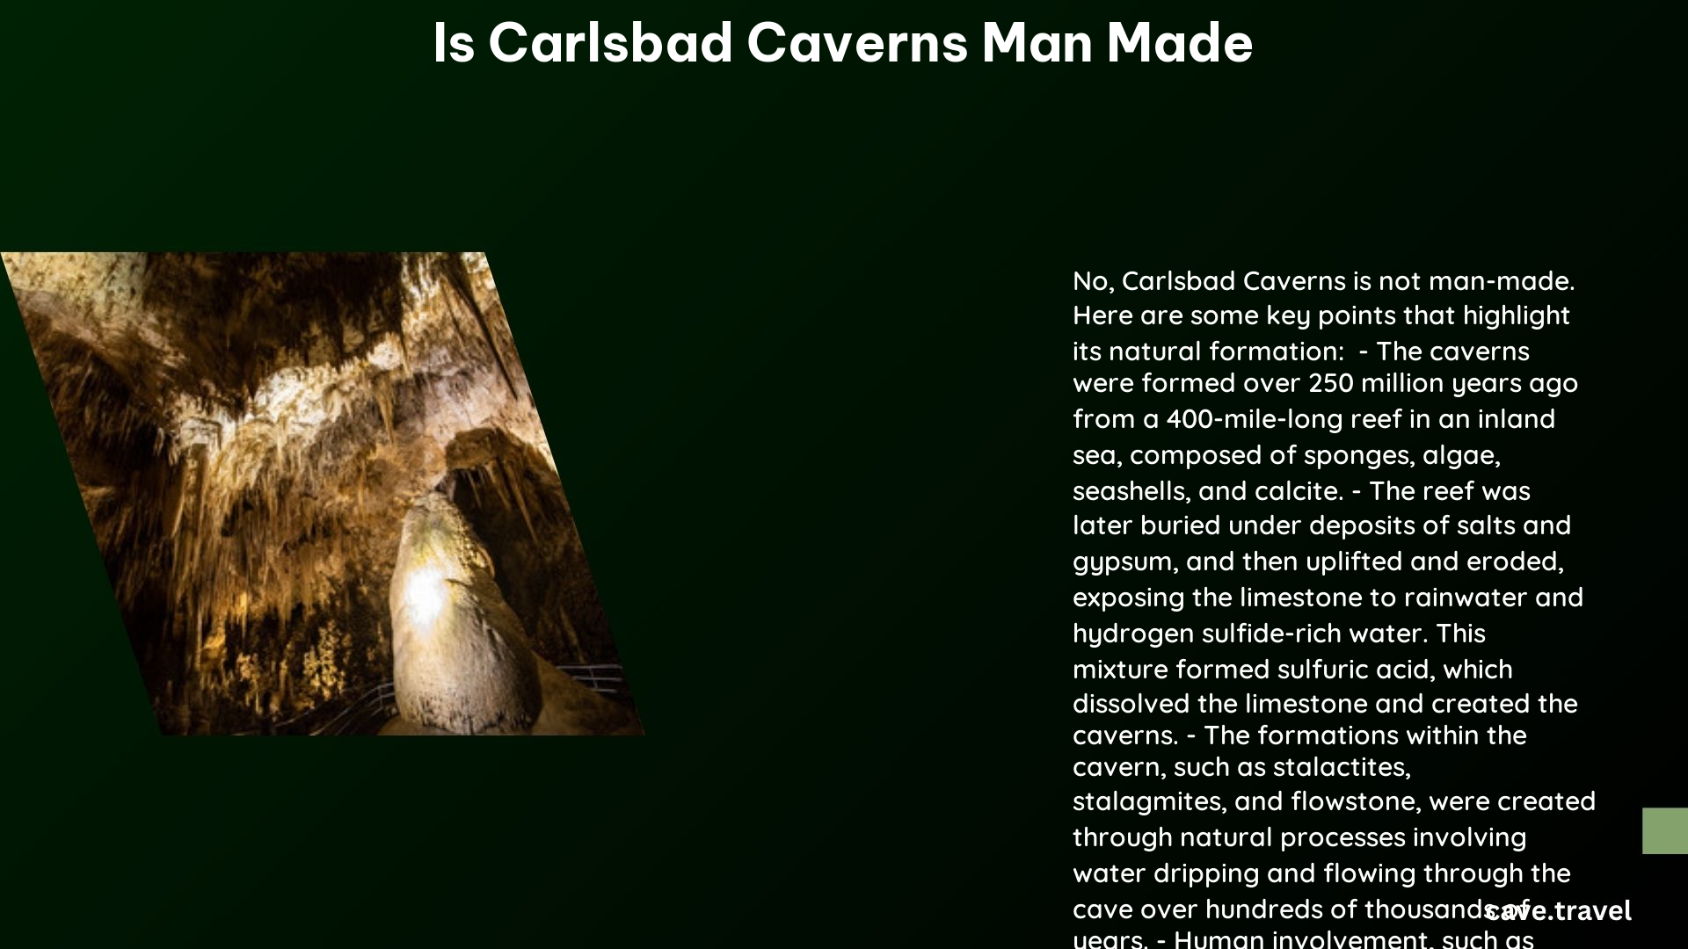Screen dimensions: 1688x949
Task: Click the line 'gypsum, and then uplifted and eroded,'
Action: (1318, 561)
